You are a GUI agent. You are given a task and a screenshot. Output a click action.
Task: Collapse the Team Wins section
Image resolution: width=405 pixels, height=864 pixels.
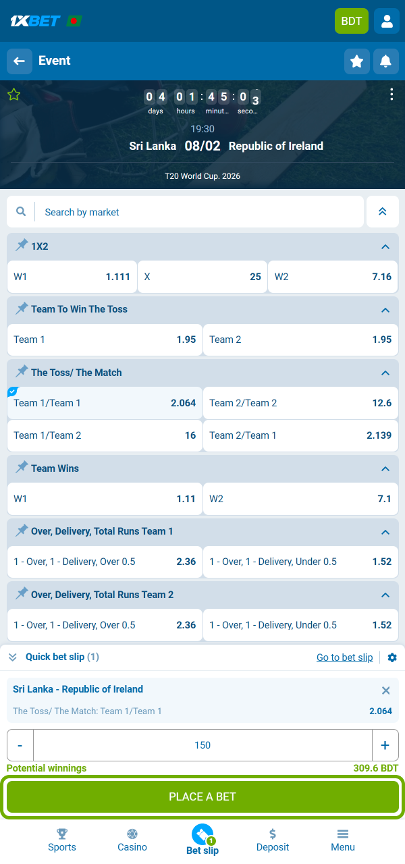point(385,468)
